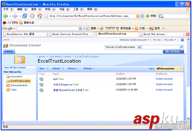Open the Firefox home page icon

tap(40, 16)
